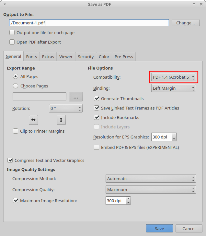
Task: Expand the Binding Left Margin dropdown
Action: 173,88
